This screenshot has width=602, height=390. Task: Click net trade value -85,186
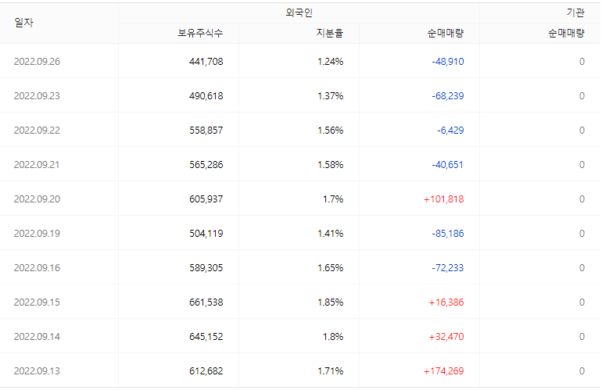pyautogui.click(x=448, y=234)
